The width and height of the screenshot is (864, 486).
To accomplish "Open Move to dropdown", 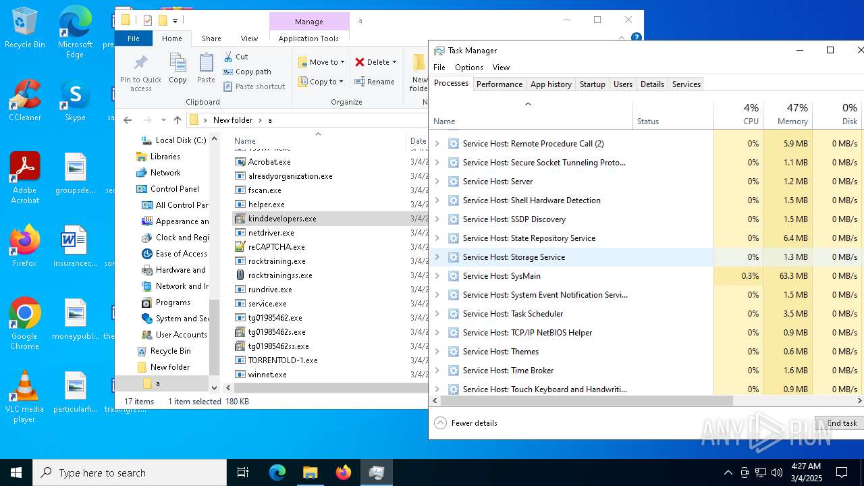I will 321,62.
